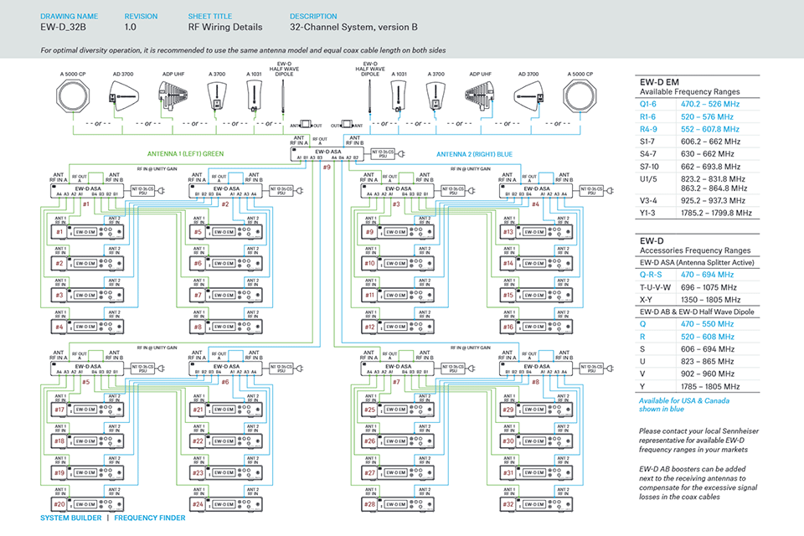Viewport: 804px width, 536px height.
Task: Click the "EW-D ASA (Antenna Splitter Active)" heading
Action: tap(697, 263)
